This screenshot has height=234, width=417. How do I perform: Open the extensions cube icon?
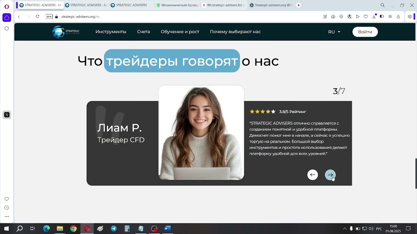coord(410,17)
